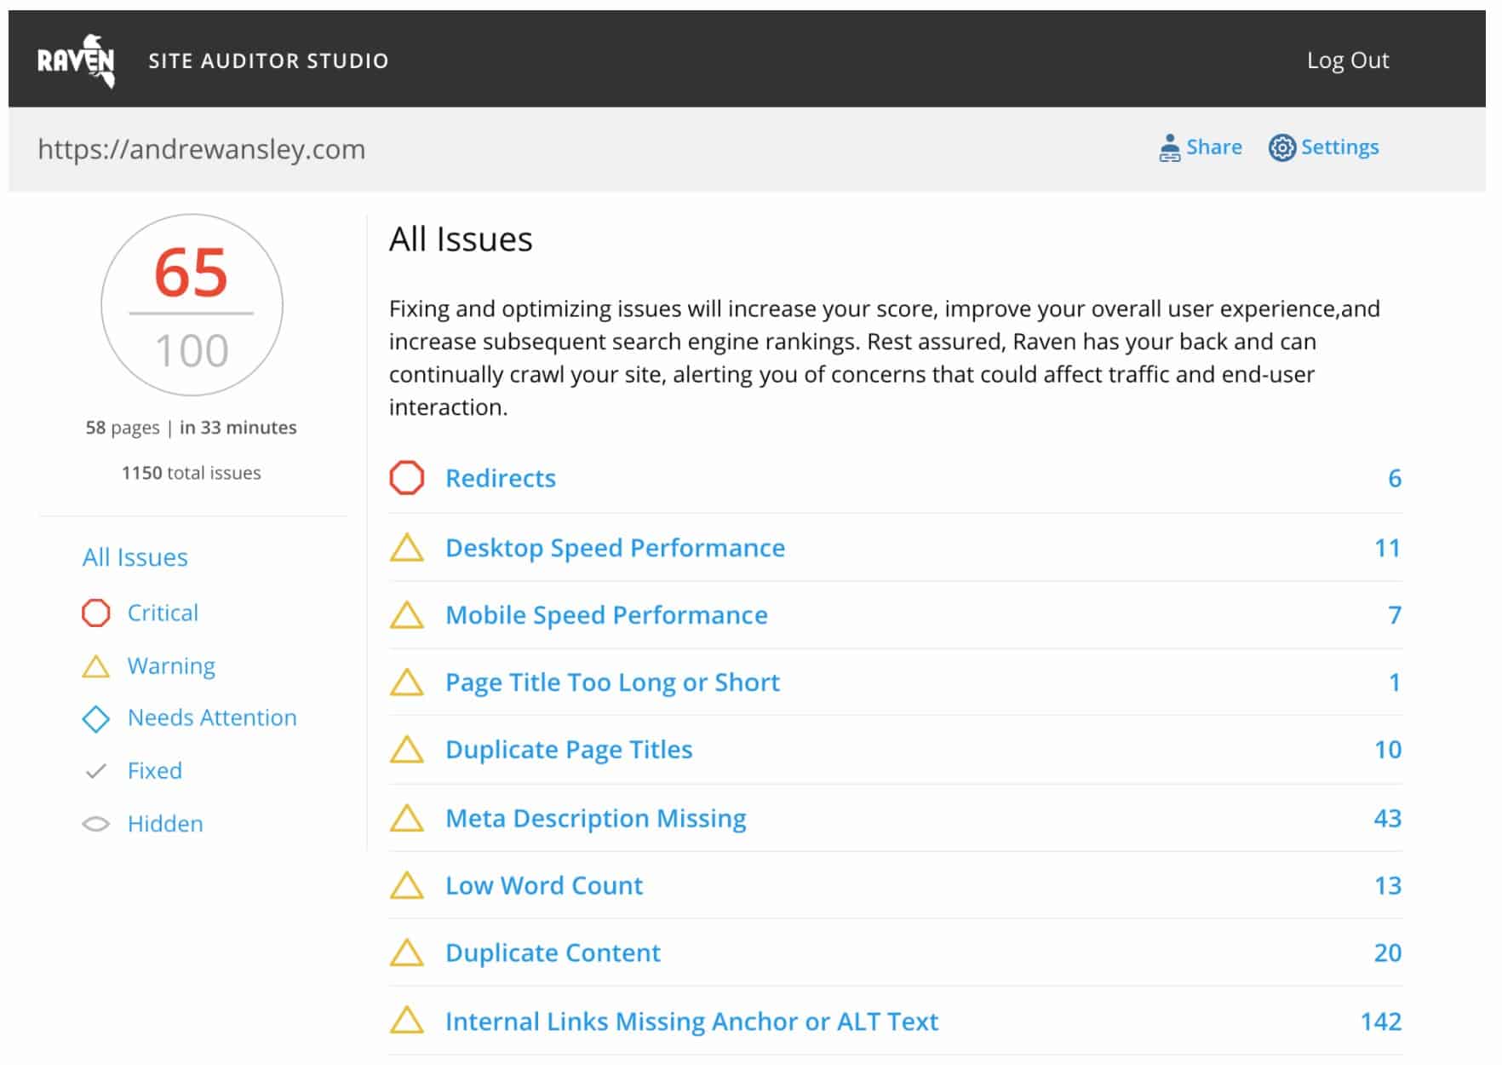The height and width of the screenshot is (1065, 1502).
Task: Click the count 43 for Meta Description Missing
Action: pos(1387,818)
